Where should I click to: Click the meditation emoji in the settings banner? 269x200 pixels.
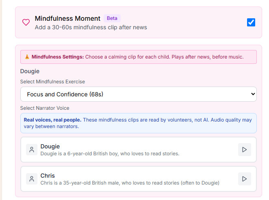[x=27, y=57]
